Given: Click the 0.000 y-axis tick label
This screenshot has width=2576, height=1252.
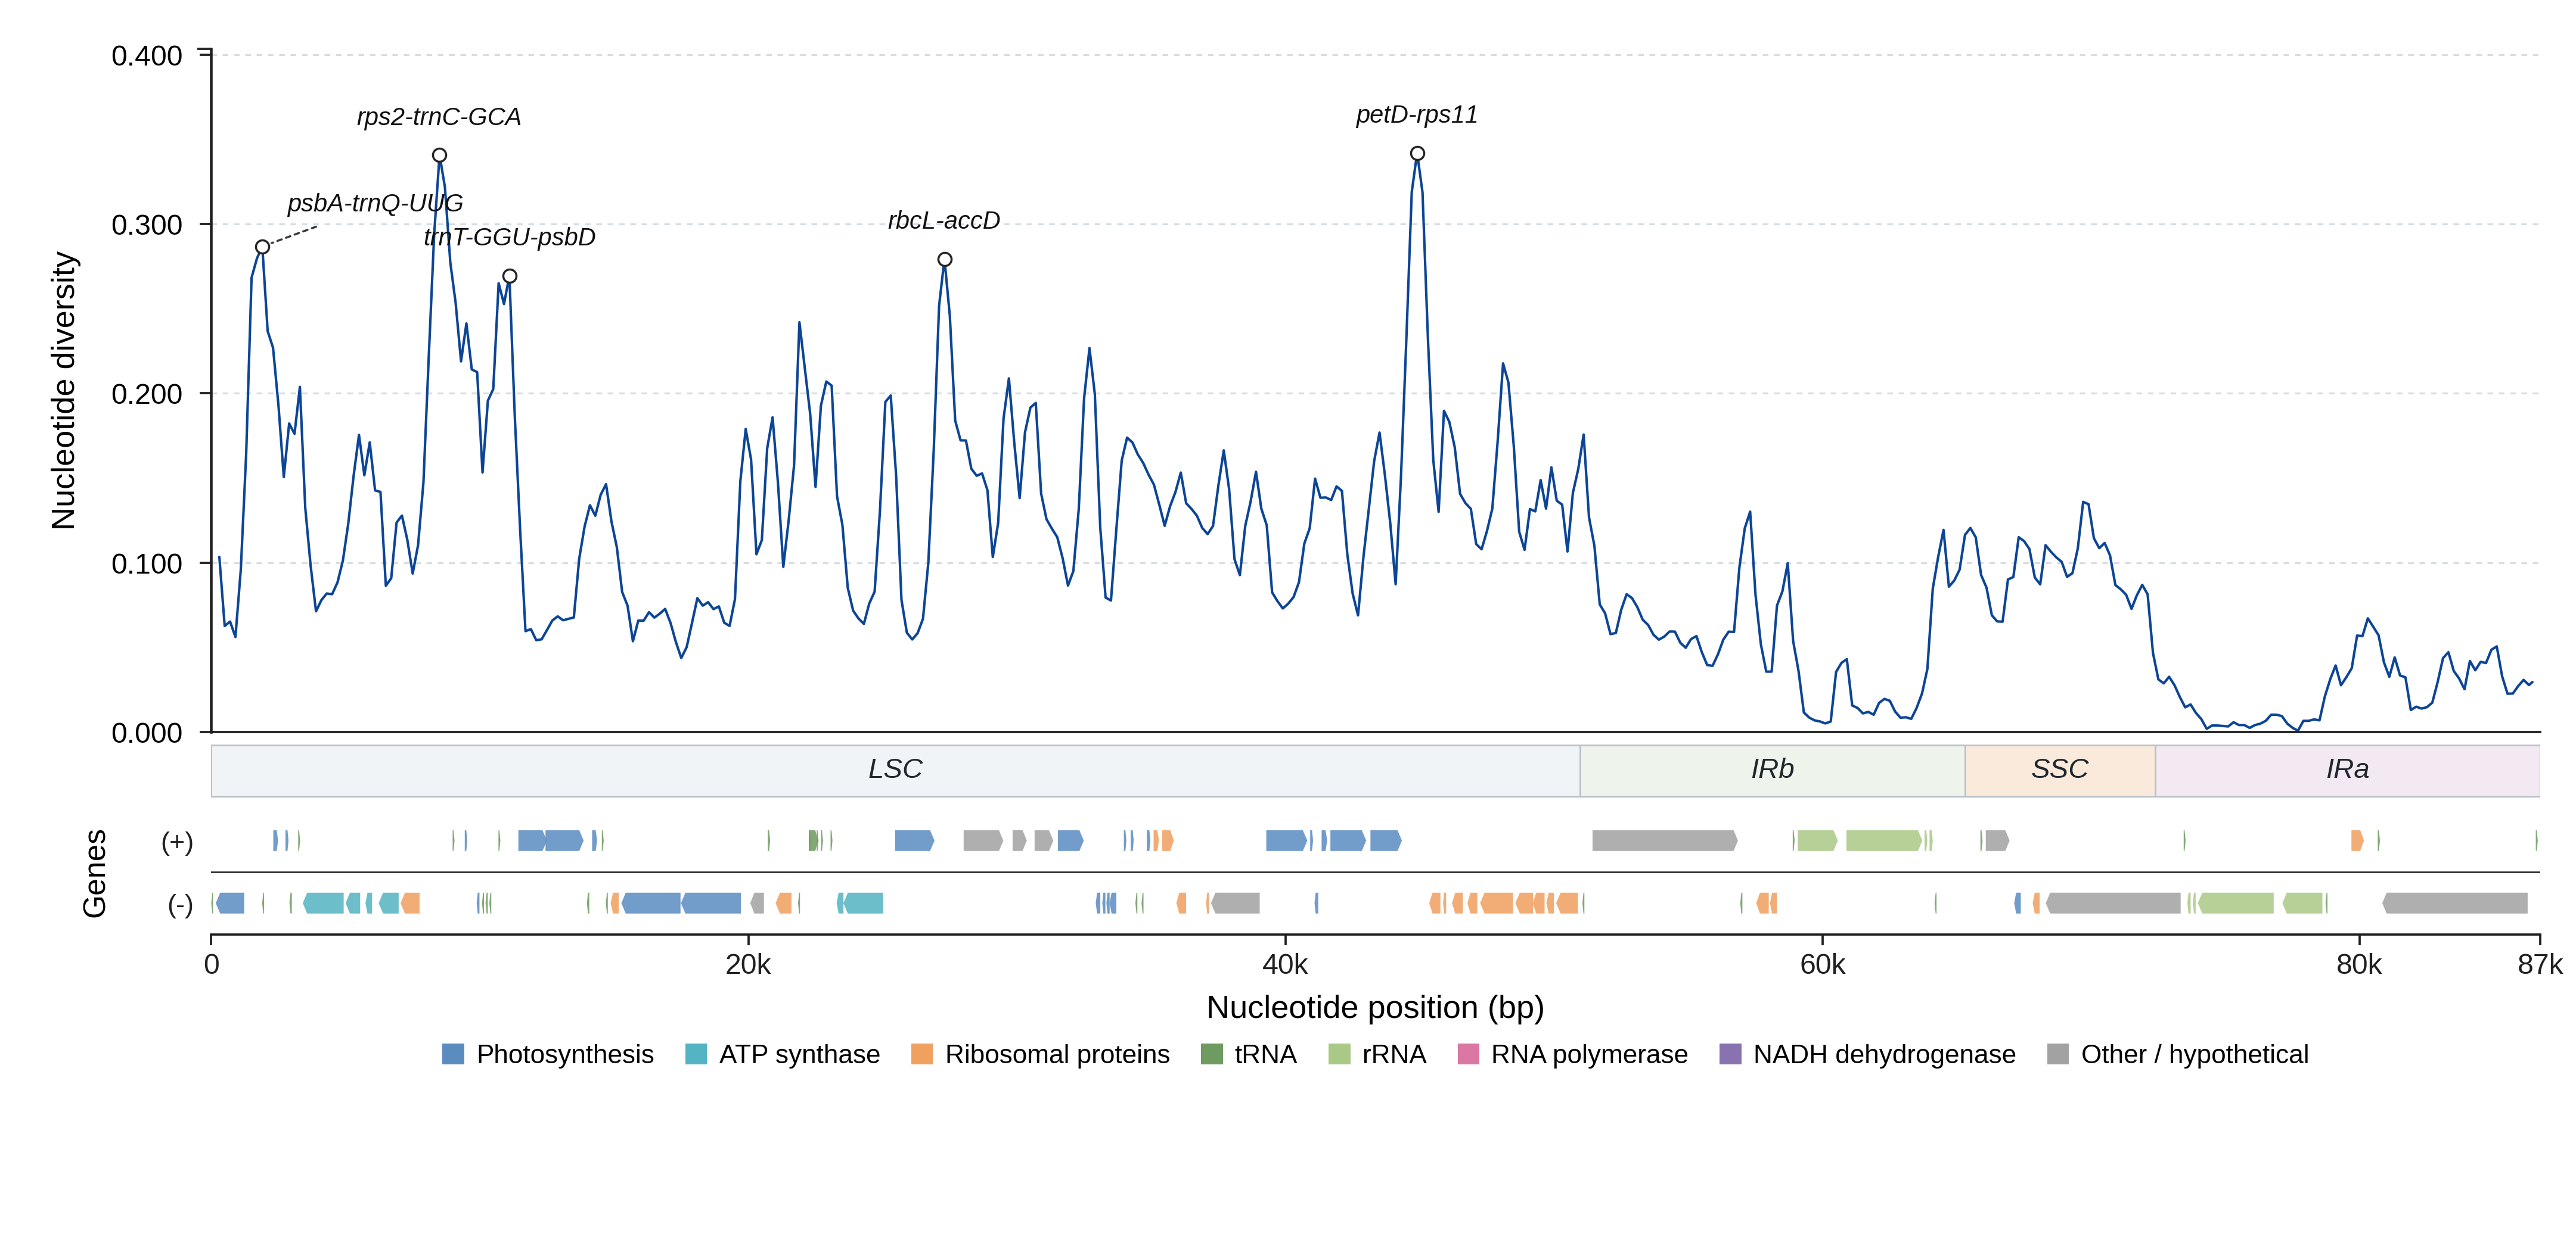Looking at the screenshot, I should (146, 733).
